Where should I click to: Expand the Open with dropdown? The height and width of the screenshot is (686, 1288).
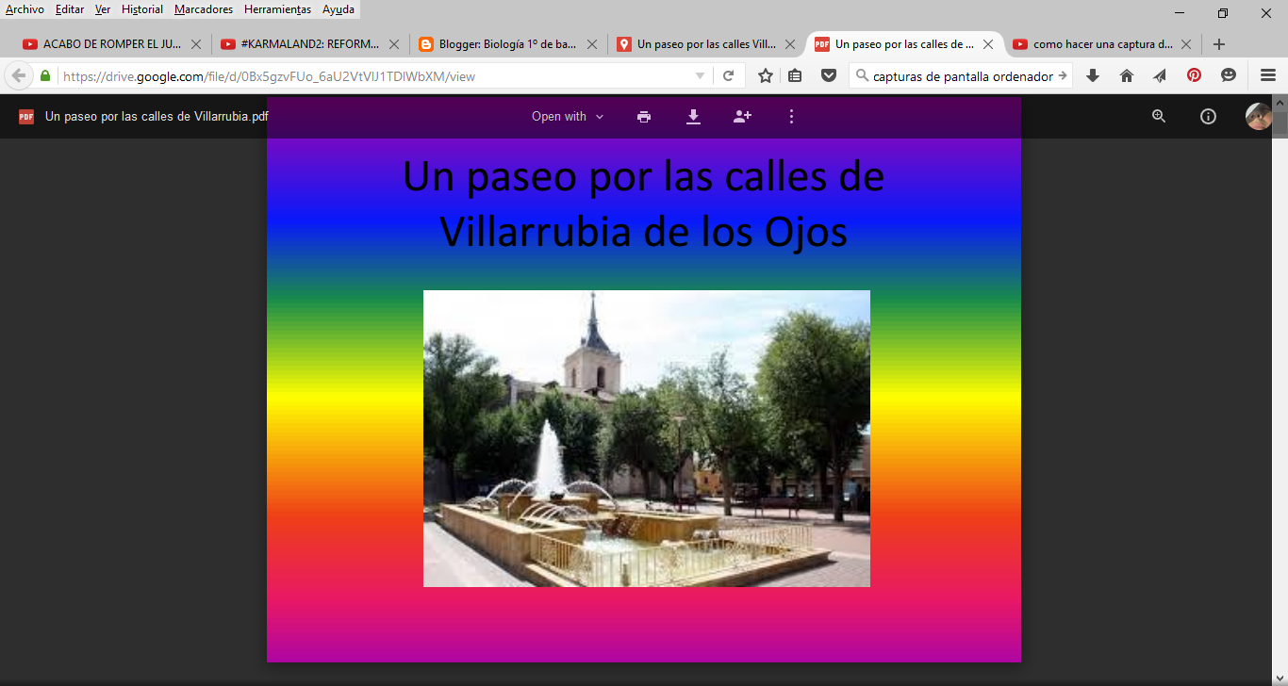click(568, 117)
